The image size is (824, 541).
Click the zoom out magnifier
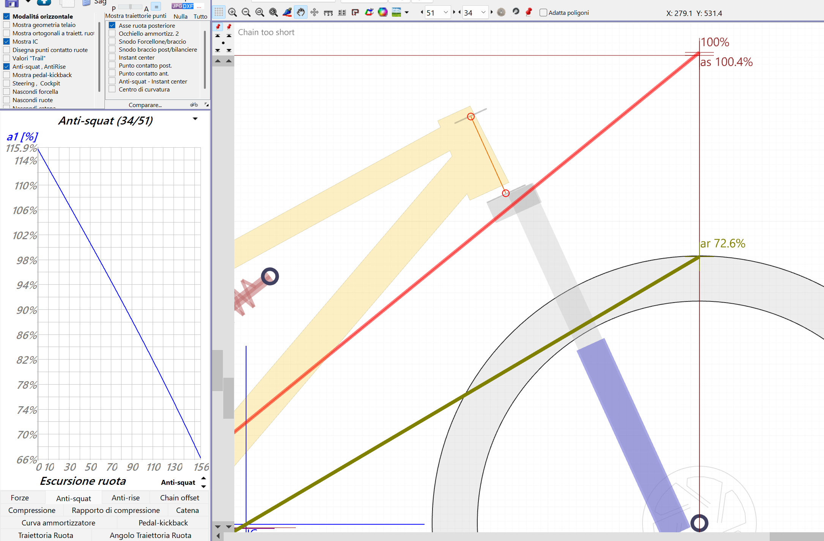click(246, 13)
